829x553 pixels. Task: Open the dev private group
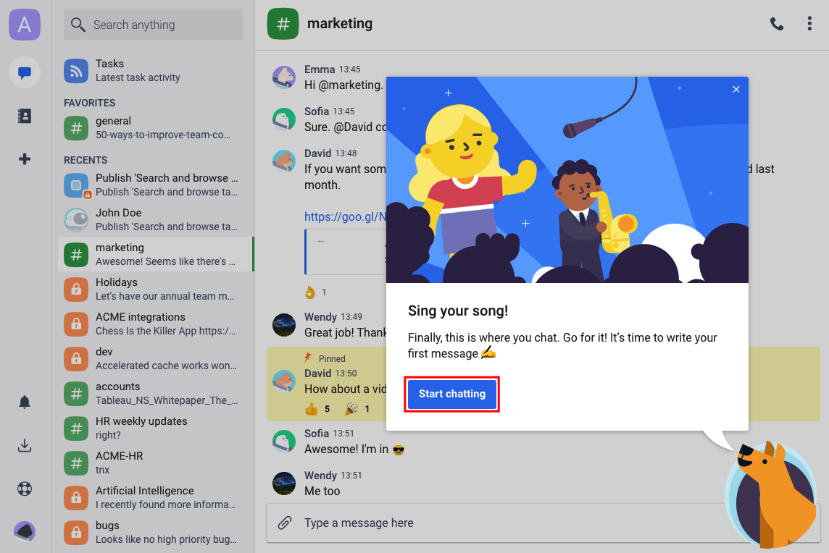(156, 358)
